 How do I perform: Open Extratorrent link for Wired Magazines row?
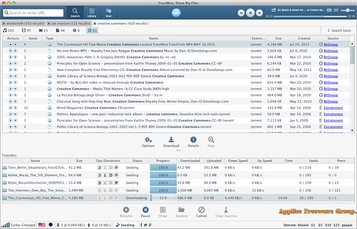[x=333, y=108]
